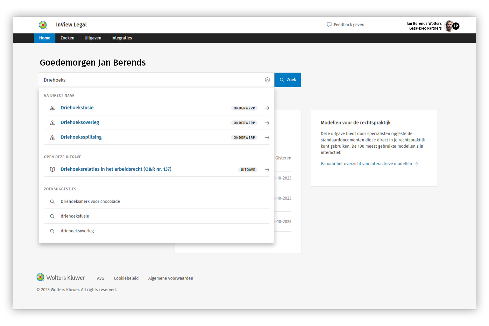This screenshot has width=489, height=326.
Task: Open the Integraties menu item
Action: tap(122, 38)
